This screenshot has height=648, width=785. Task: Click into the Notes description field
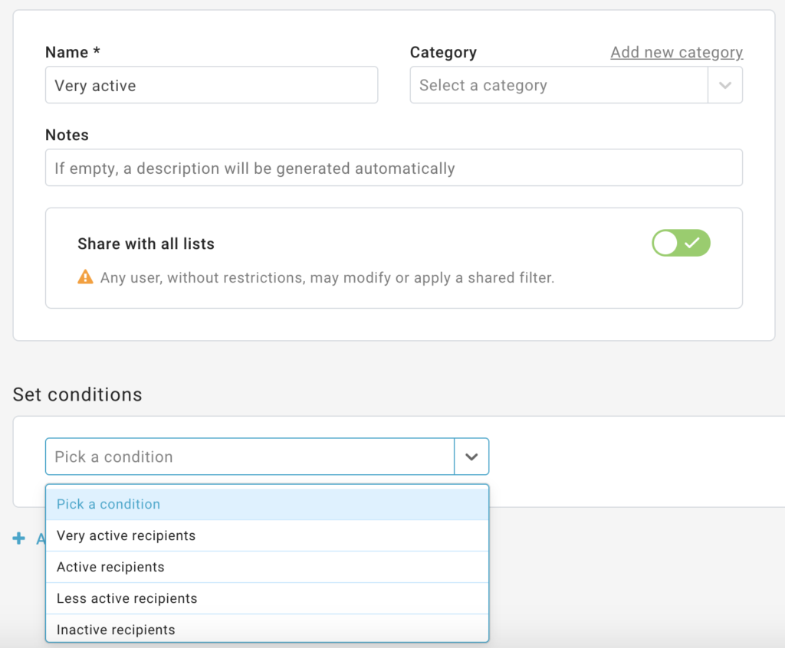click(x=393, y=168)
